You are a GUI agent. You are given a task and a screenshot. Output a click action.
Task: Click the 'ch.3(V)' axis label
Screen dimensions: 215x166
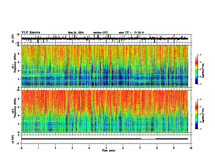click(x=13, y=139)
